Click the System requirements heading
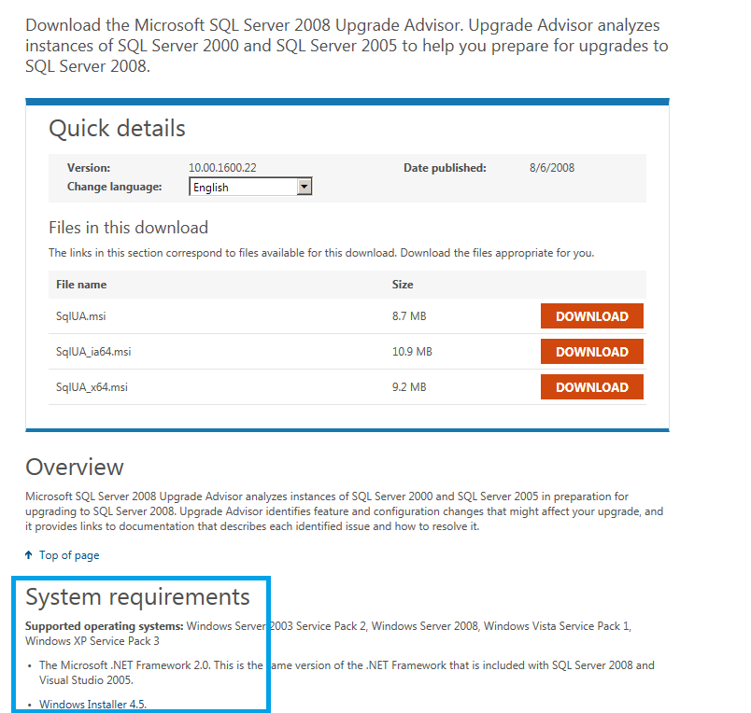The height and width of the screenshot is (713, 751). [137, 596]
